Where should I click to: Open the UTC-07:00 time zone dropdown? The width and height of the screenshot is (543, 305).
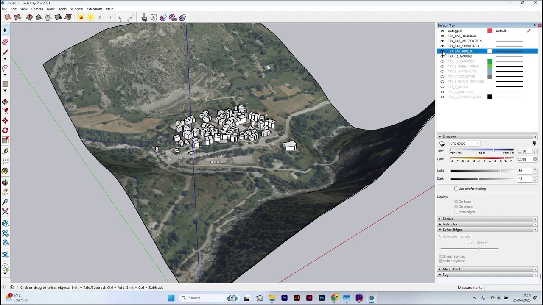coord(465,144)
